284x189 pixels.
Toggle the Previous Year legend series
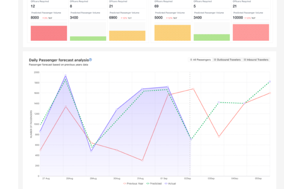click(x=133, y=184)
